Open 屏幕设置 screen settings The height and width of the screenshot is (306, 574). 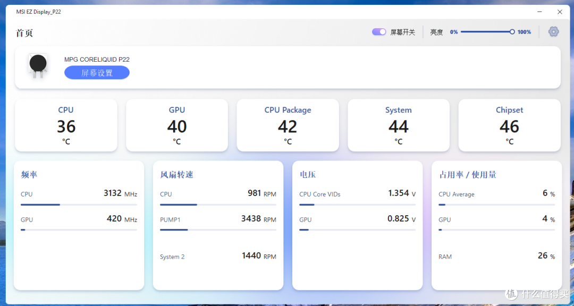click(97, 72)
